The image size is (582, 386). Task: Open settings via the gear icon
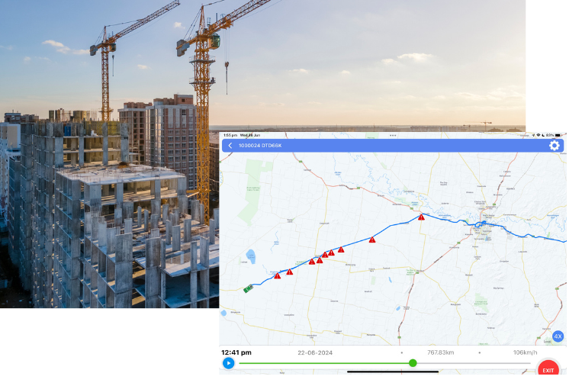pyautogui.click(x=555, y=146)
